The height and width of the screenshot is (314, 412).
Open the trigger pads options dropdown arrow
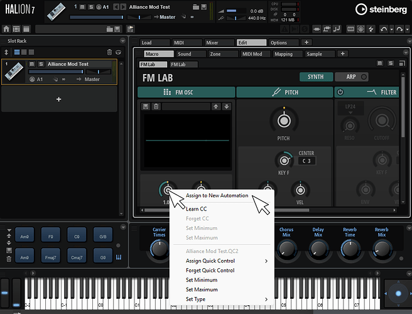[122, 227]
